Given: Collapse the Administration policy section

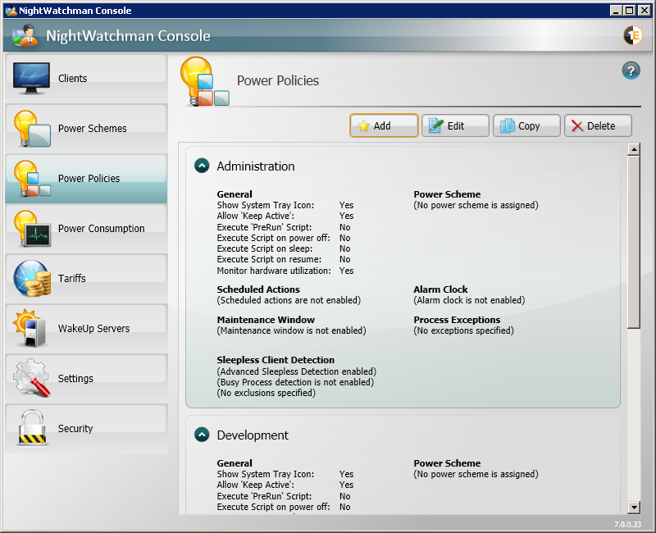Looking at the screenshot, I should (x=202, y=166).
